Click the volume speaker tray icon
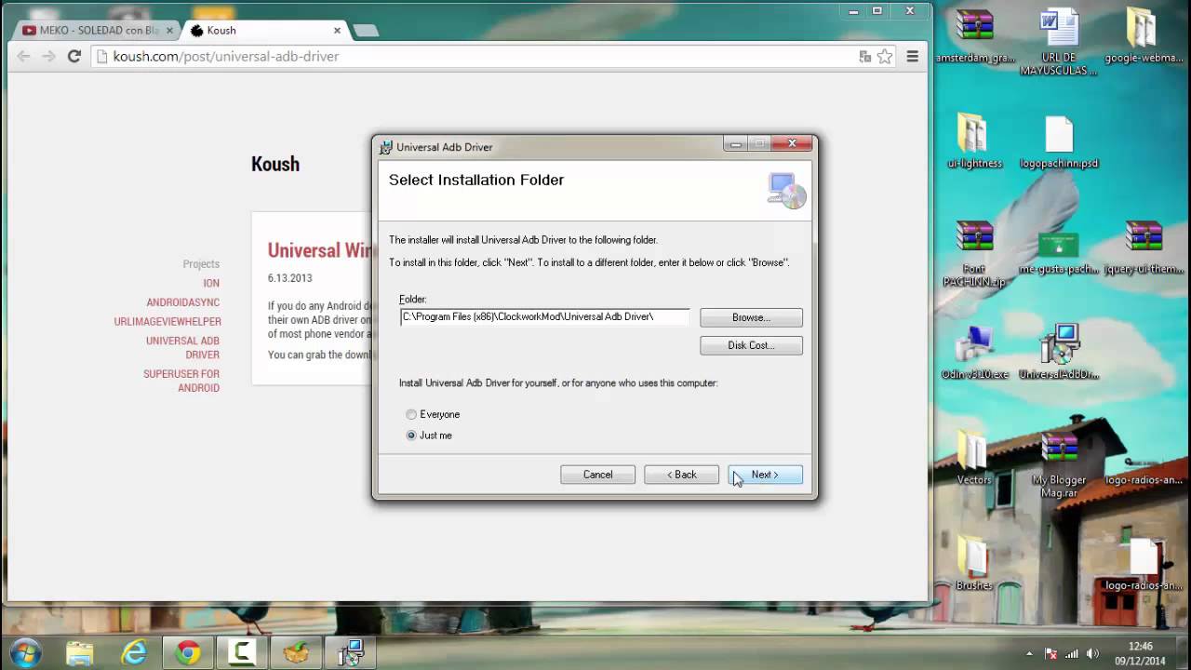 [x=1092, y=653]
